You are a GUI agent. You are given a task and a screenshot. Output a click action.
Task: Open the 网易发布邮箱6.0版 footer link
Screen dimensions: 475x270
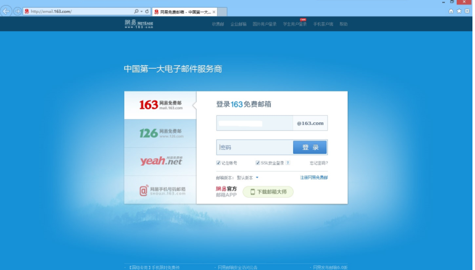(330, 267)
